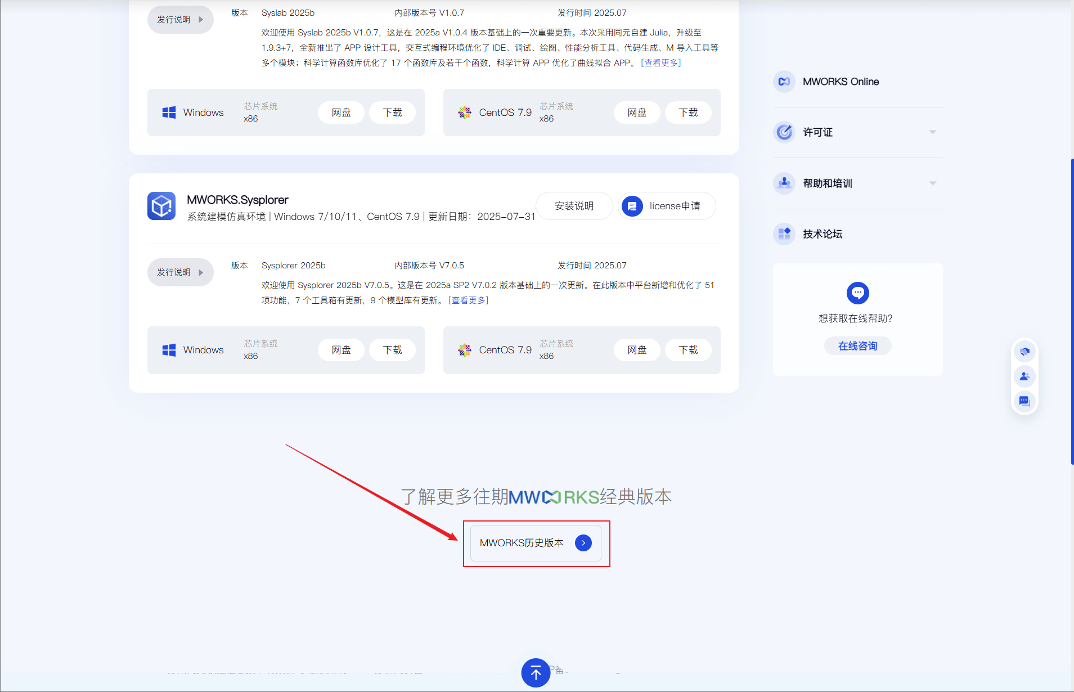Click 网盘 for Syslab CentOS 7.9
This screenshot has width=1074, height=692.
(637, 113)
